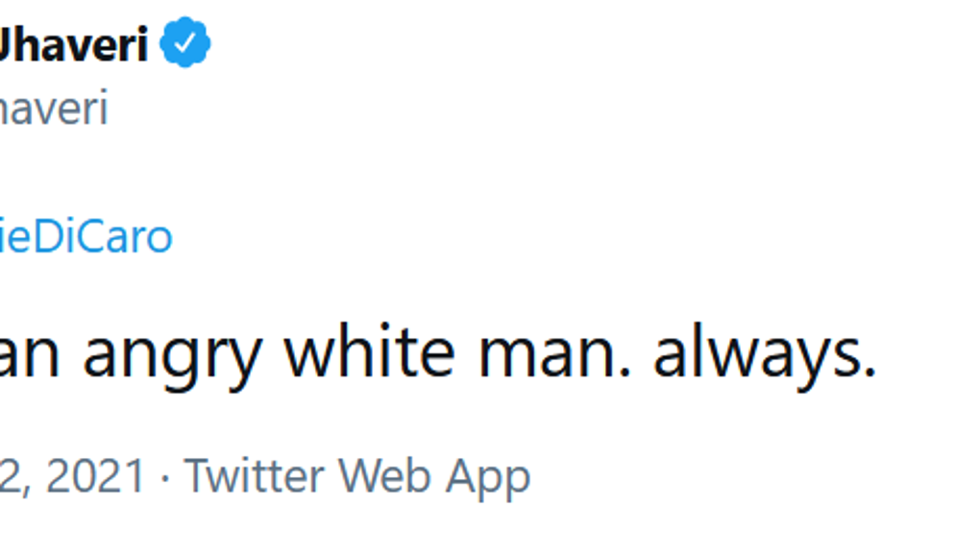Click the bold letter "J" of display name
The image size is (980, 551).
pyautogui.click(x=8, y=44)
